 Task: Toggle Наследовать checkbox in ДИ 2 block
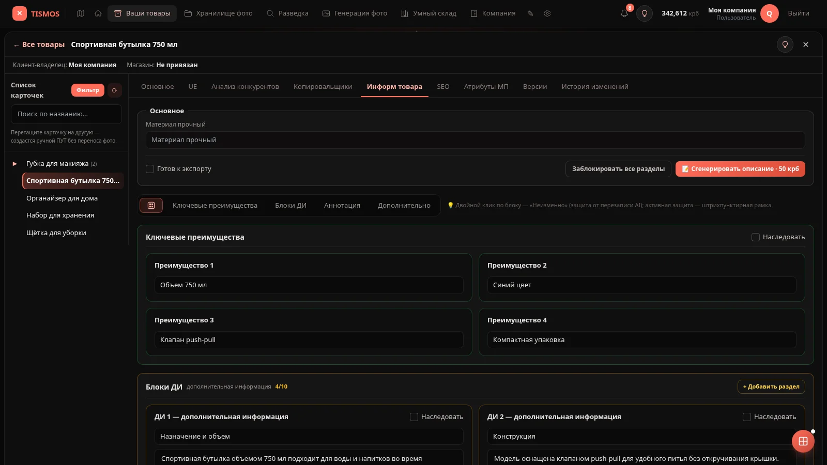click(747, 417)
